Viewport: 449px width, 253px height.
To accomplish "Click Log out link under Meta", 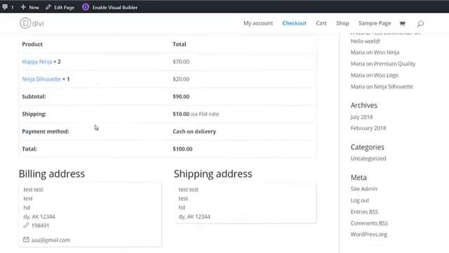I will pyautogui.click(x=360, y=200).
